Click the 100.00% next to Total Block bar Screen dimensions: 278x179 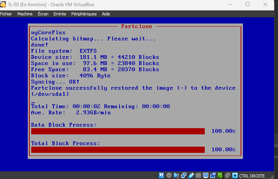click(x=223, y=149)
